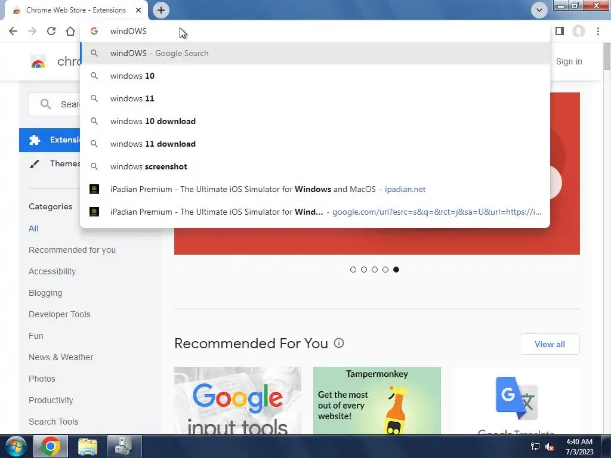The width and height of the screenshot is (611, 458).
Task: Click the forward navigation arrow
Action: click(32, 31)
